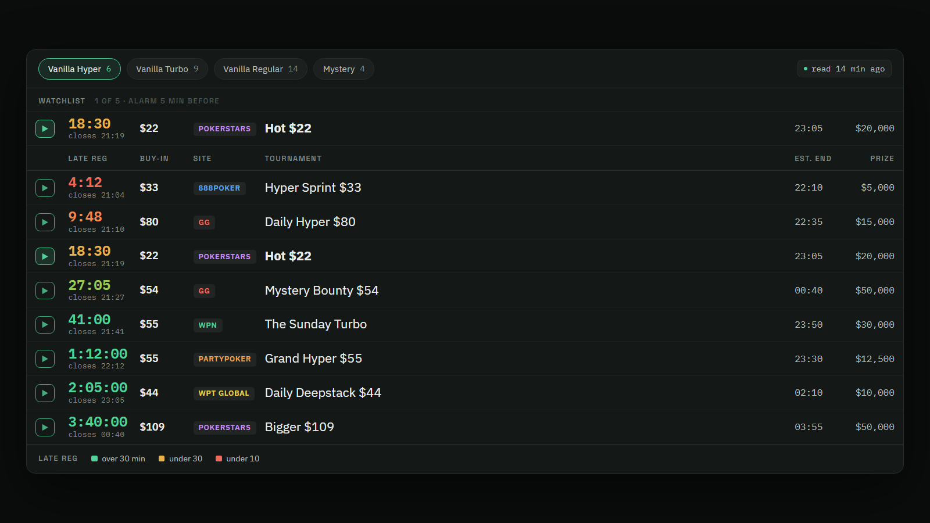Image resolution: width=930 pixels, height=523 pixels.
Task: Open the Grand Hyper $55 tournament name
Action: [313, 359]
